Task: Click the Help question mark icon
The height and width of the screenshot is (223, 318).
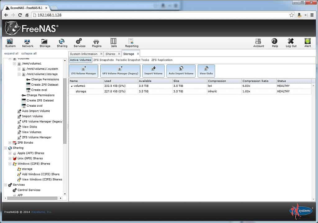Action: pos(275,43)
